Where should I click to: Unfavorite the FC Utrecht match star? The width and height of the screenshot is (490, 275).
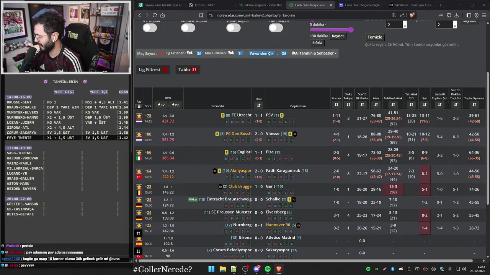139,116
